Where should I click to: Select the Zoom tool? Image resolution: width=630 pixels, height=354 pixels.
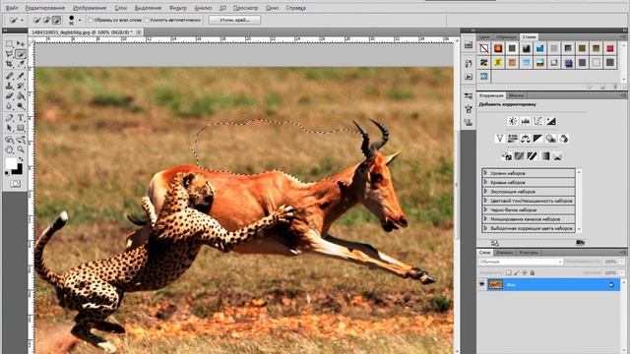[x=21, y=149]
